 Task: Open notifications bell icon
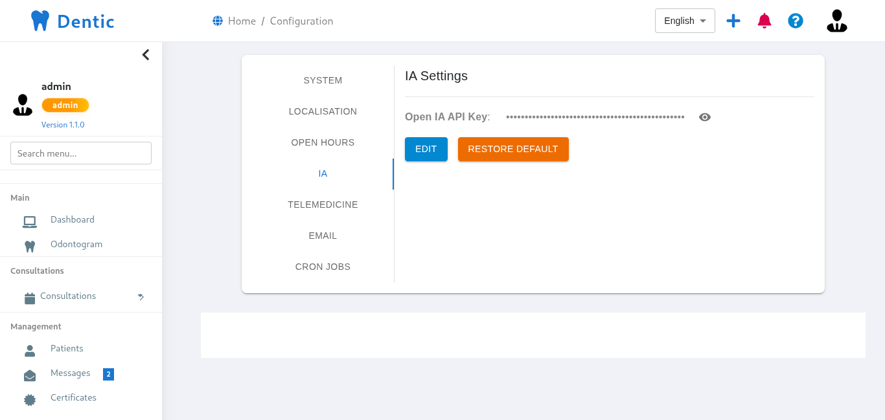click(x=764, y=21)
